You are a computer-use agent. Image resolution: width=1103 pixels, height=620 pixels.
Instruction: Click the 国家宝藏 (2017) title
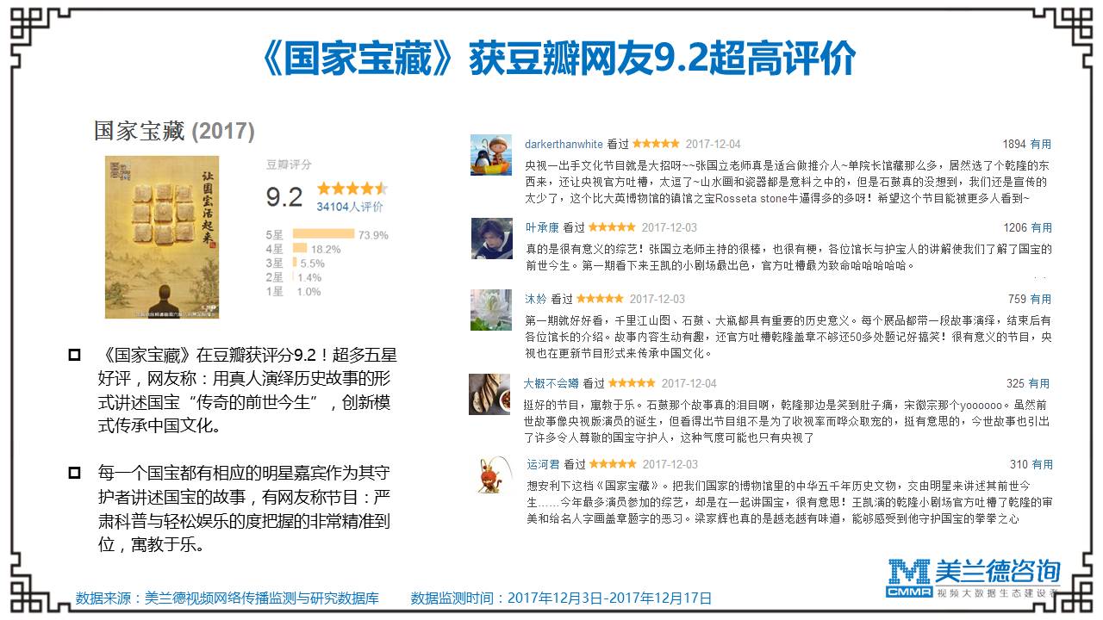[x=174, y=131]
